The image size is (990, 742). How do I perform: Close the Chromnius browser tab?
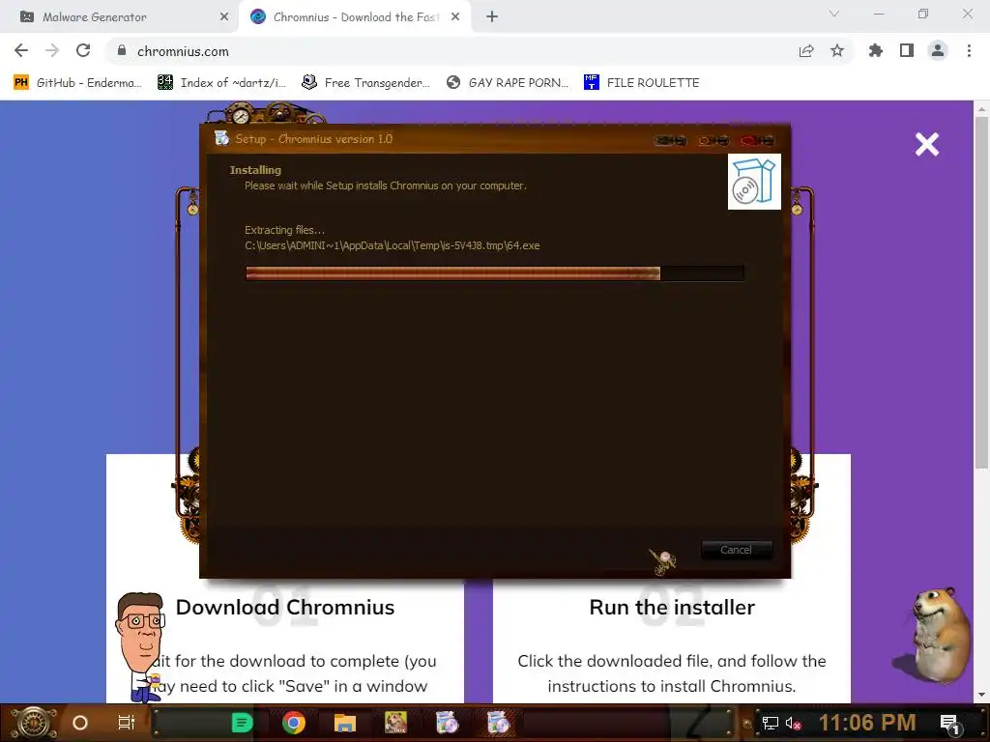[455, 17]
